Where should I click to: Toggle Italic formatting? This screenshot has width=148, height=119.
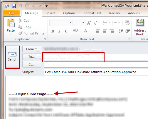click(x=59, y=31)
